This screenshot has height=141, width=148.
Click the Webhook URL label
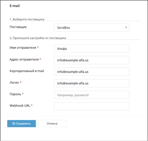(20, 106)
